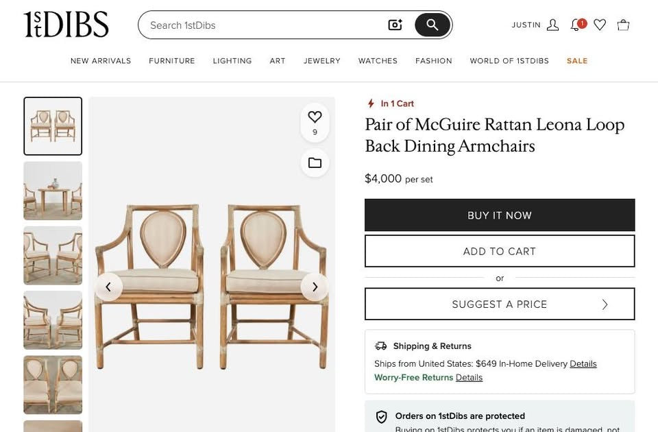Viewport: 658px width, 432px height.
Task: Show previous product image arrow
Action: 109,287
